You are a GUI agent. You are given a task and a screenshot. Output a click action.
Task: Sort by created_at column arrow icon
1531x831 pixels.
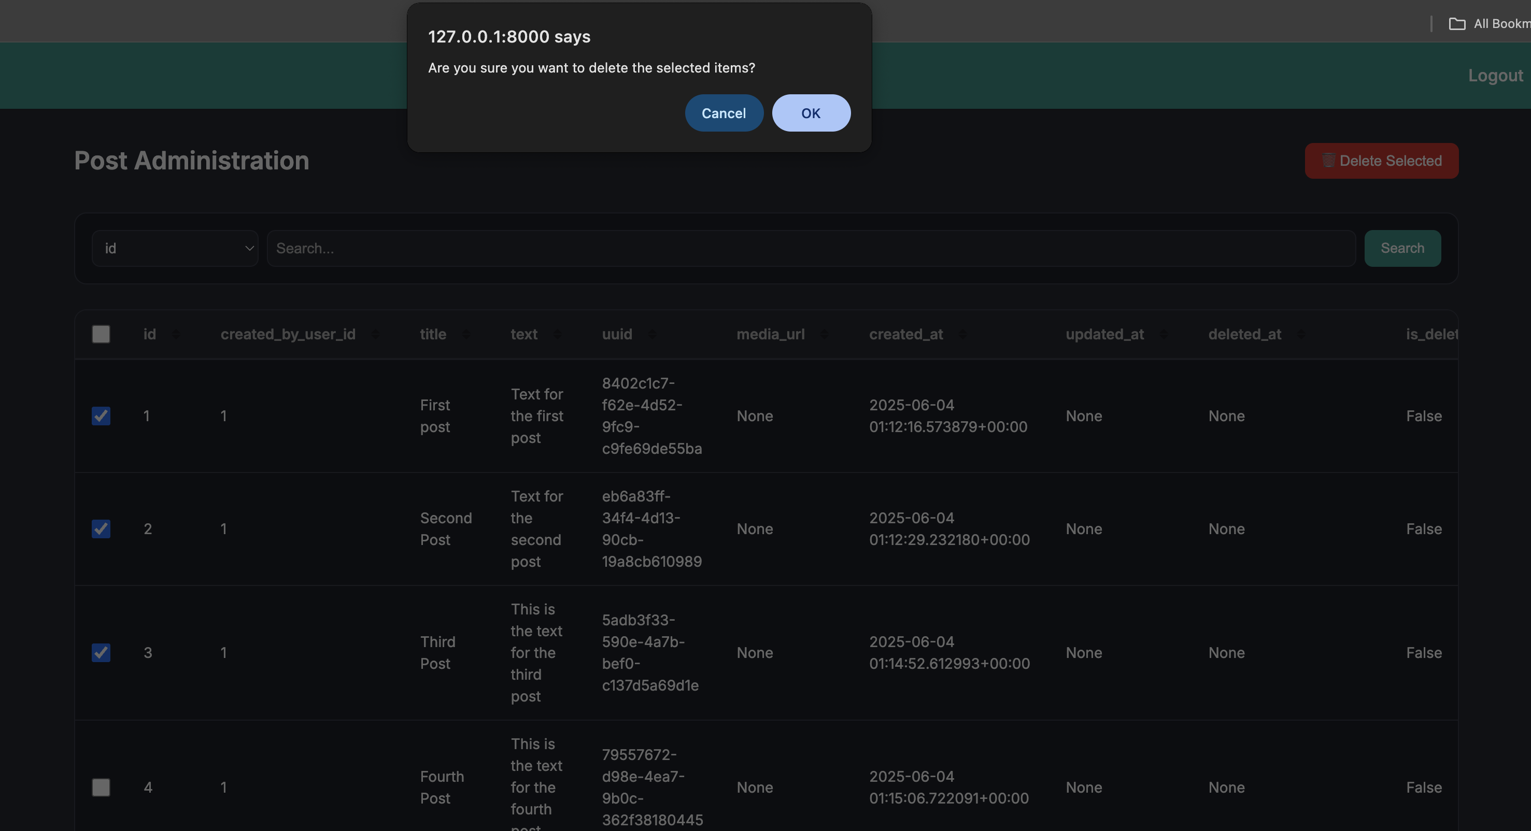click(x=963, y=334)
